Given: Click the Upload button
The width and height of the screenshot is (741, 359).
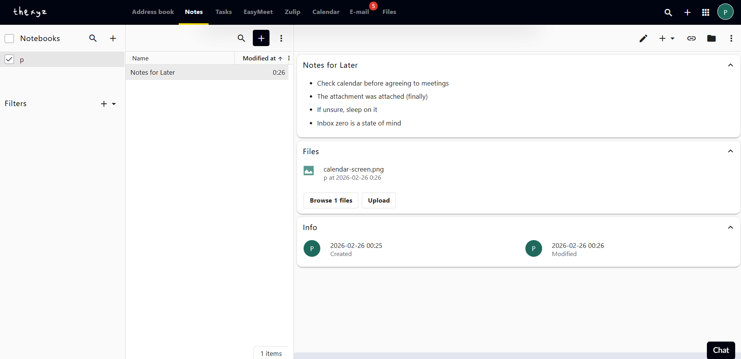Looking at the screenshot, I should [378, 200].
